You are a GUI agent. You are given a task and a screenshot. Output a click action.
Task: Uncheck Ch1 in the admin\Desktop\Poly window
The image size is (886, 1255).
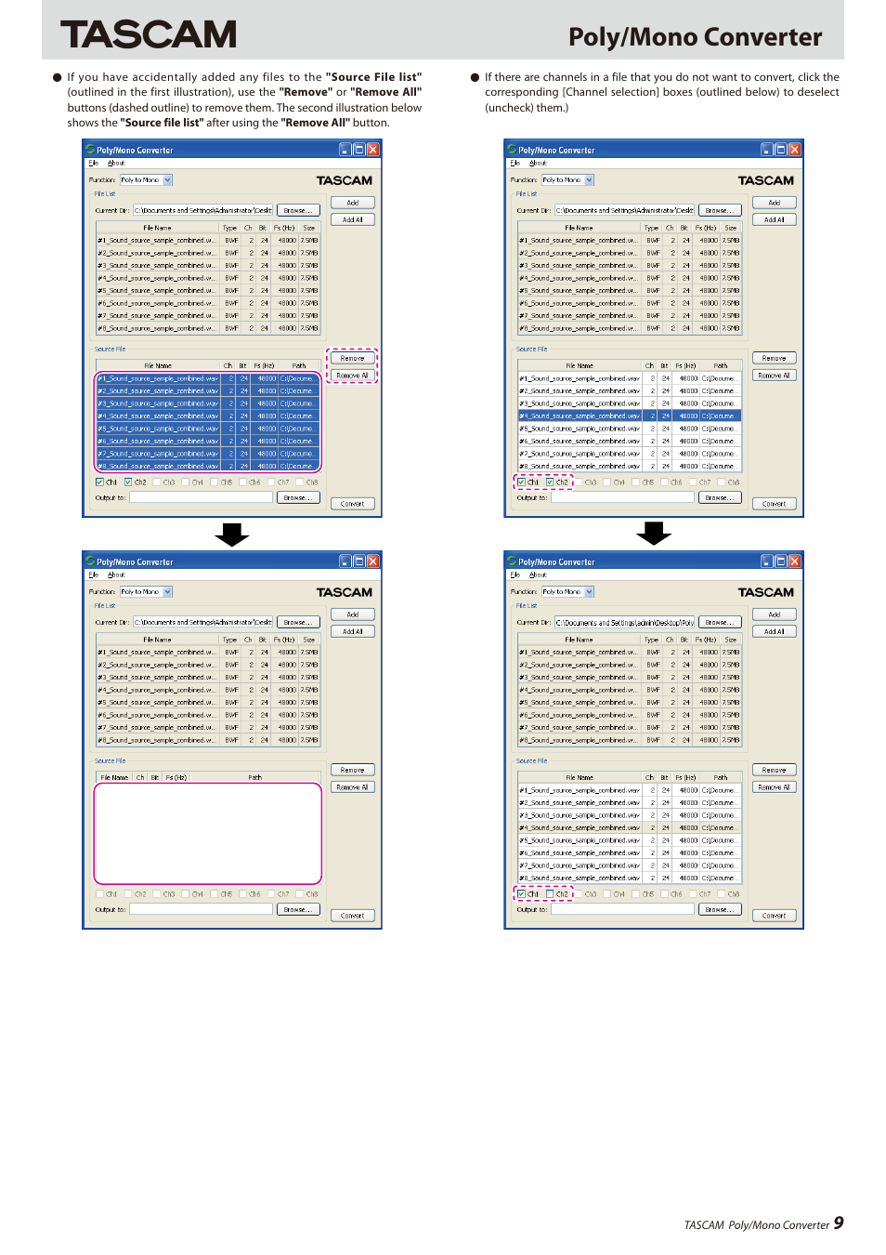pos(521,894)
